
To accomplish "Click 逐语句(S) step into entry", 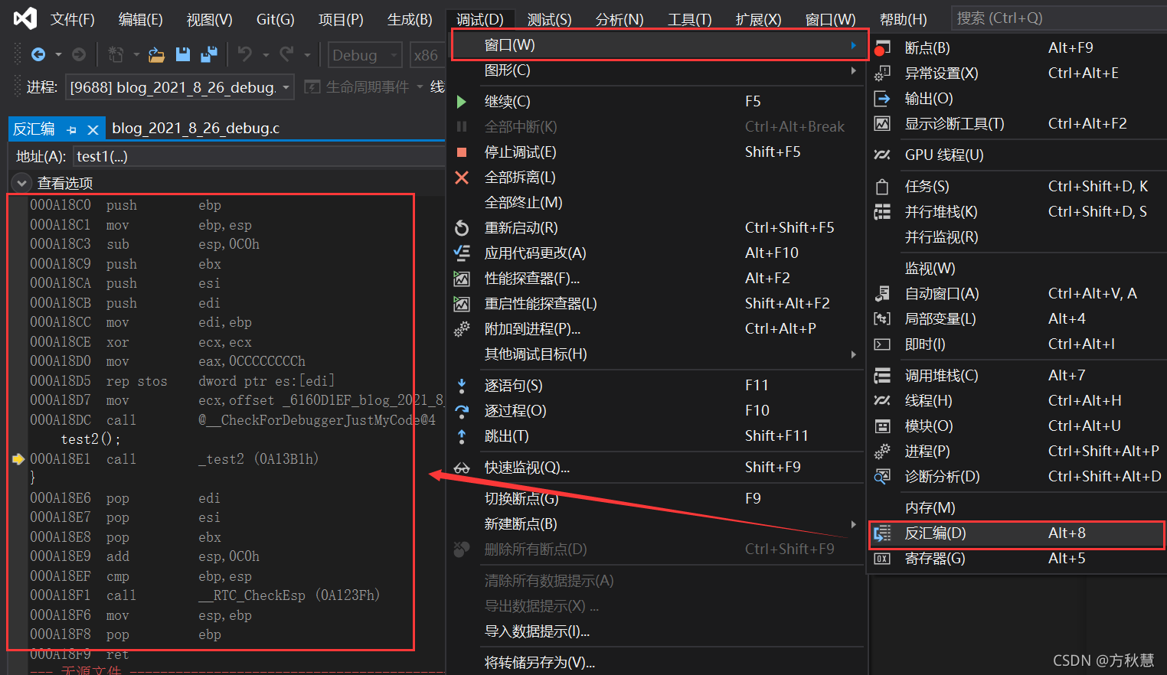I will coord(657,385).
